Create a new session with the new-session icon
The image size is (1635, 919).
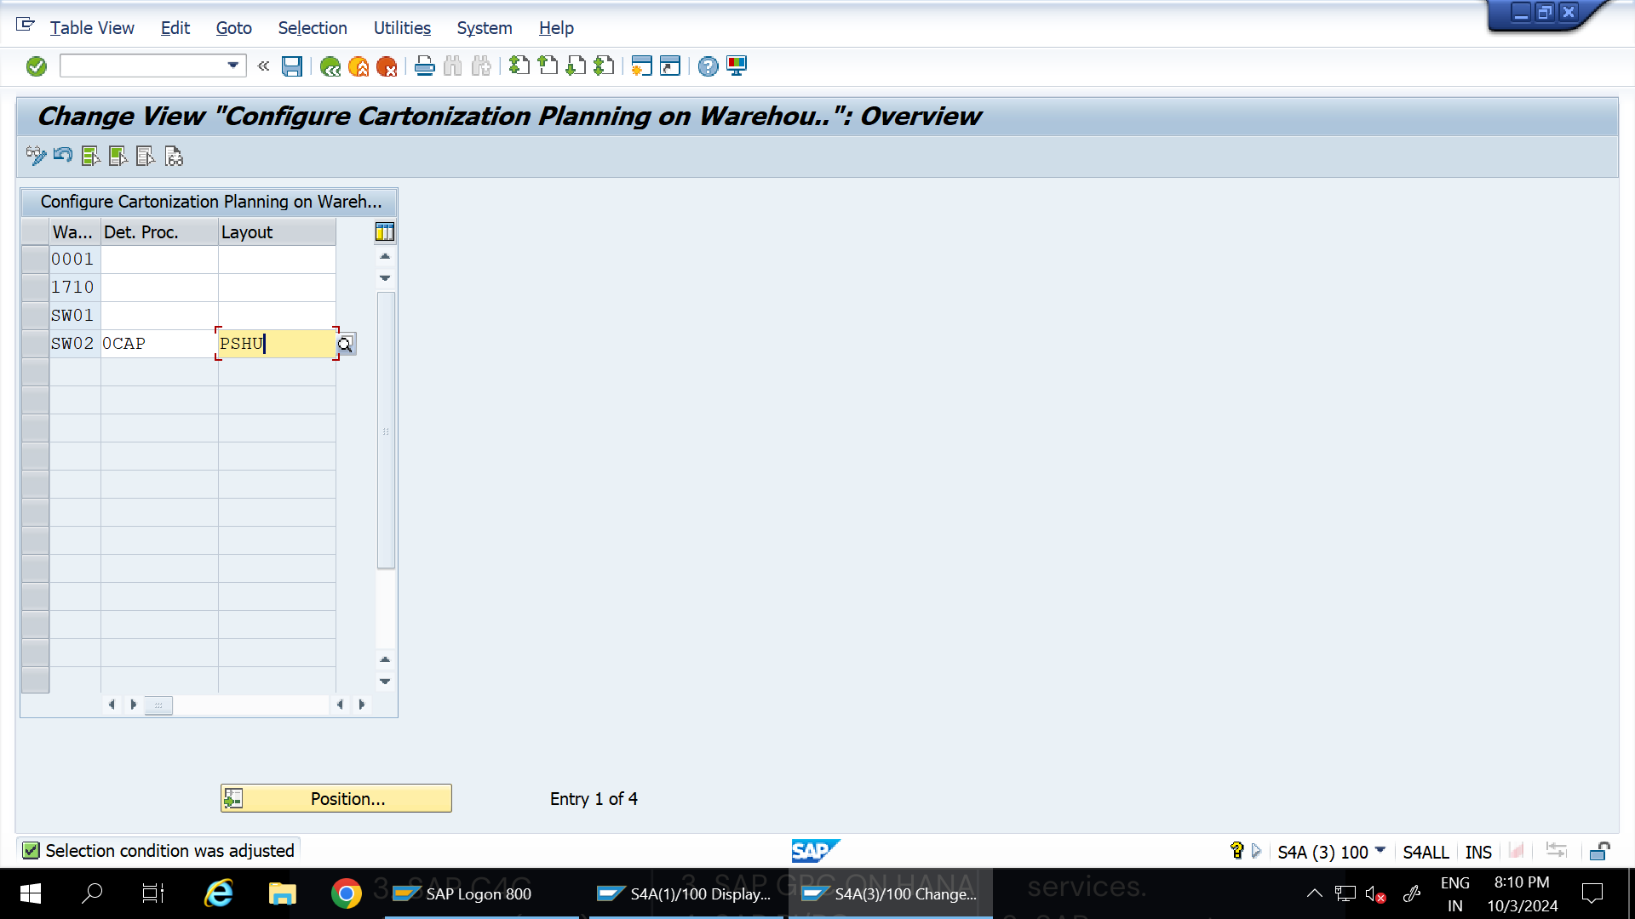point(641,66)
